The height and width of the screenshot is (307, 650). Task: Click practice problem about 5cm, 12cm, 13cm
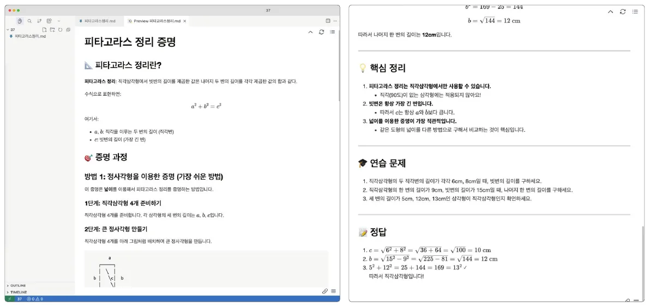[450, 199]
